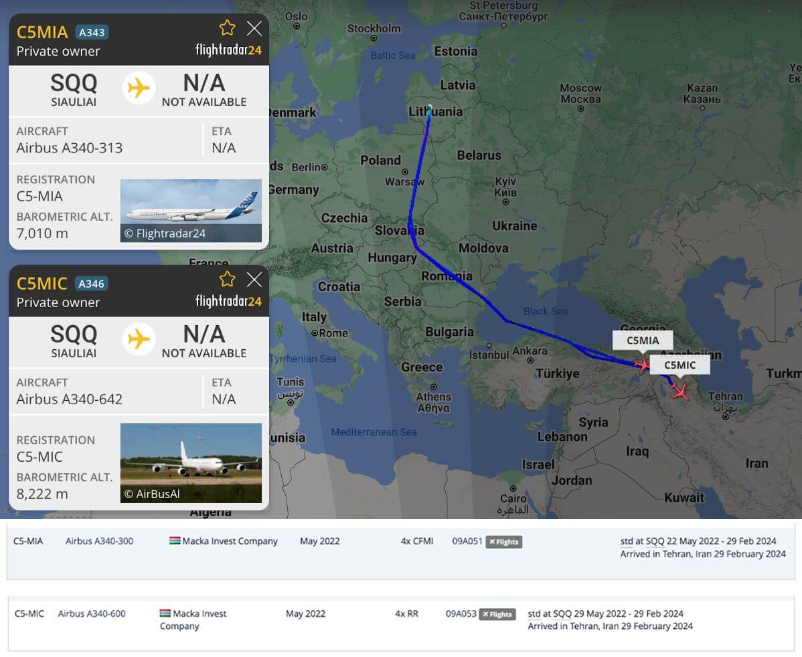Open Flights for the C5-MIA row
The height and width of the screenshot is (657, 802).
[x=503, y=542]
